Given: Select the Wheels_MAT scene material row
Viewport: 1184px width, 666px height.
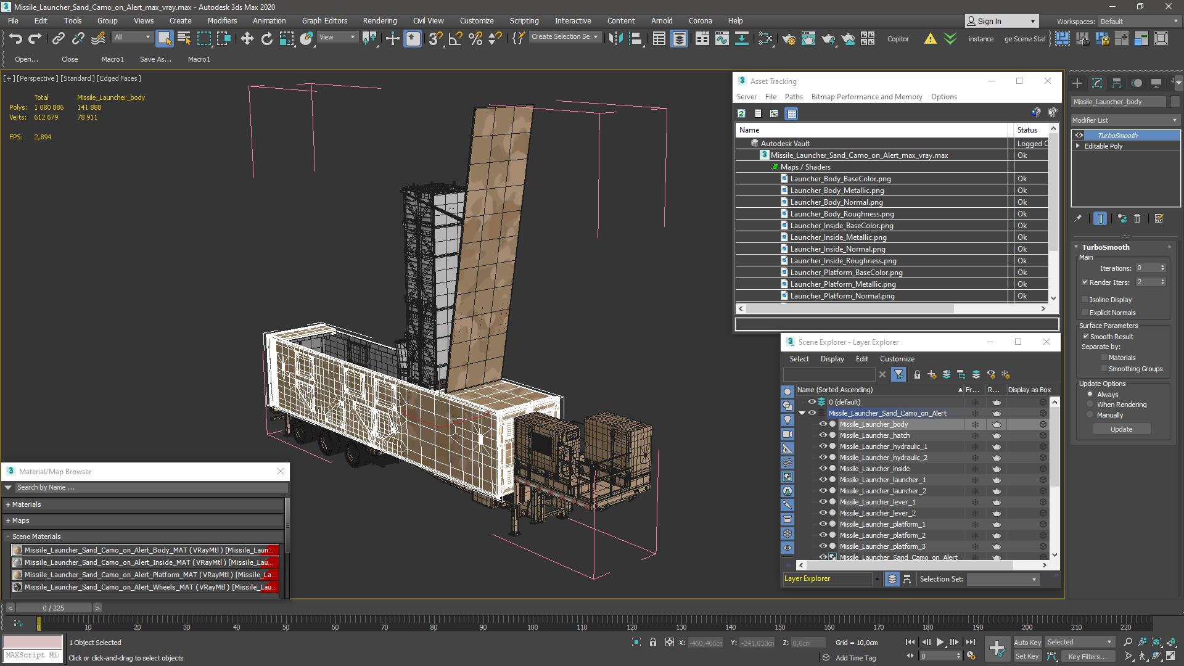Looking at the screenshot, I should [x=146, y=587].
